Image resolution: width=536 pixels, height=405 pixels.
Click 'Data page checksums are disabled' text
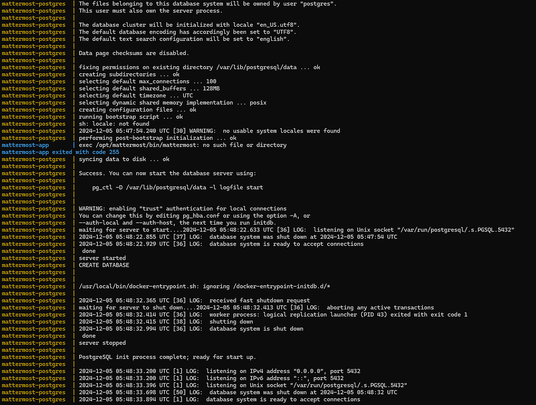133,53
